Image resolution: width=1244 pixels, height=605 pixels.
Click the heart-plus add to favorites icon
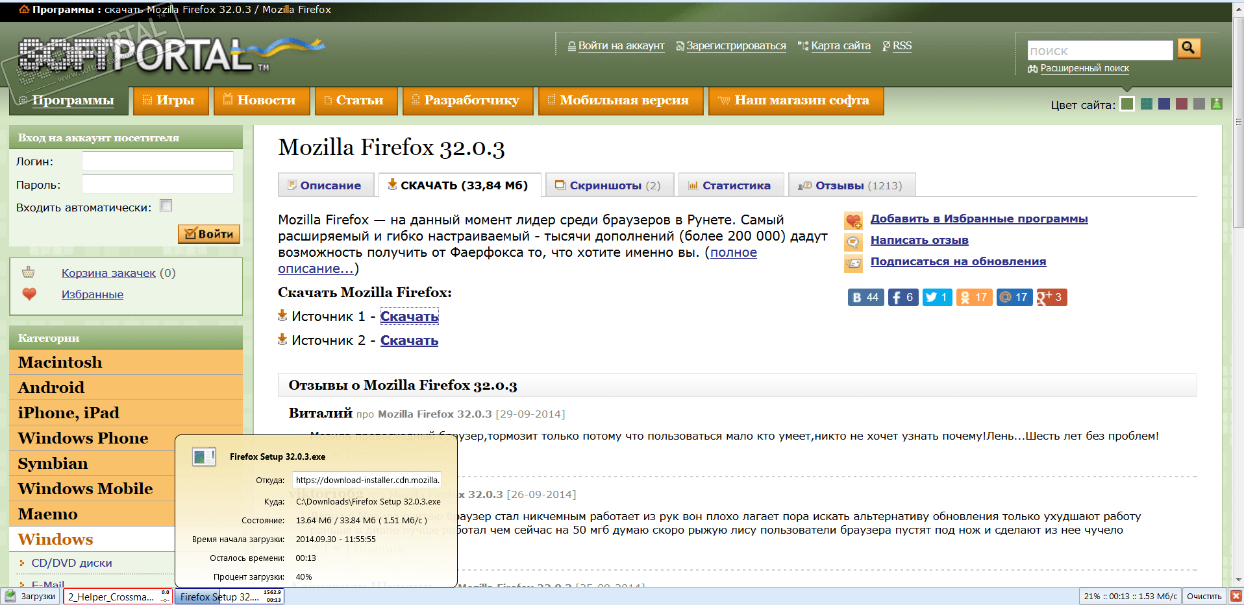[x=853, y=221]
